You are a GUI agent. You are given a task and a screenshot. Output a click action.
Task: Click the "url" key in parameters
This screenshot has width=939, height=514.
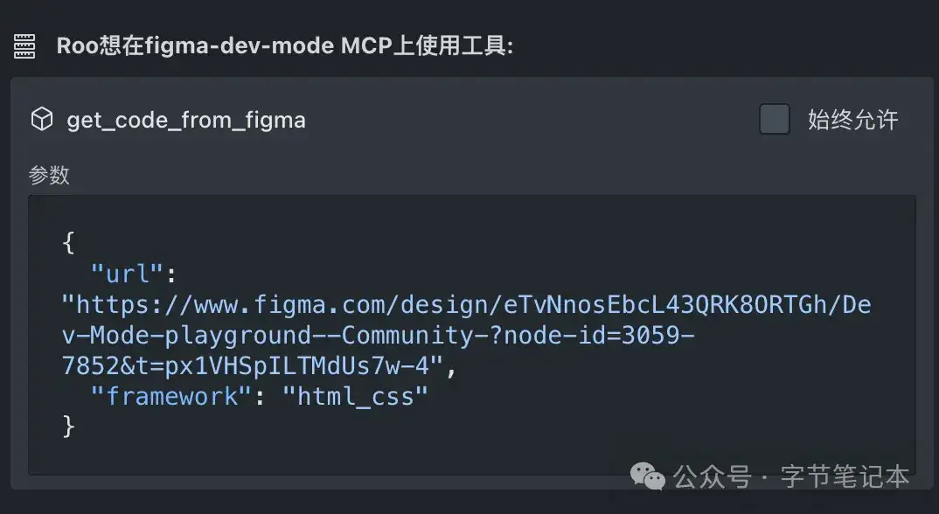pyautogui.click(x=126, y=274)
